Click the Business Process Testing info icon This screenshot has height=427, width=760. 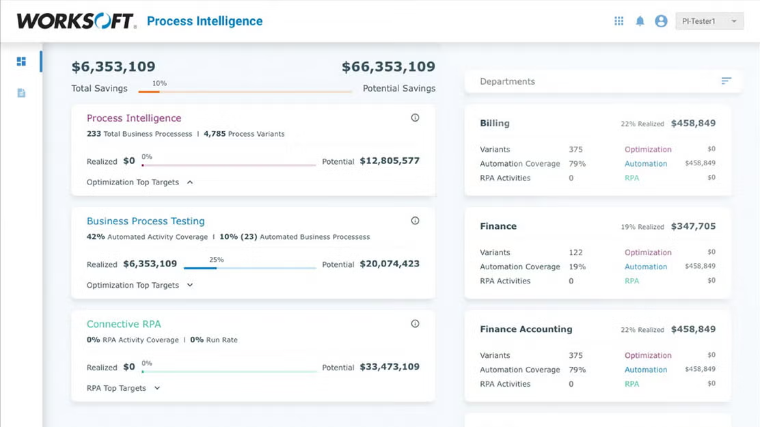point(415,220)
